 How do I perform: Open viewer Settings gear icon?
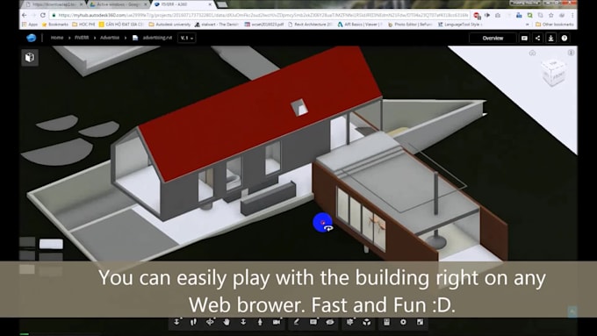coord(403,322)
